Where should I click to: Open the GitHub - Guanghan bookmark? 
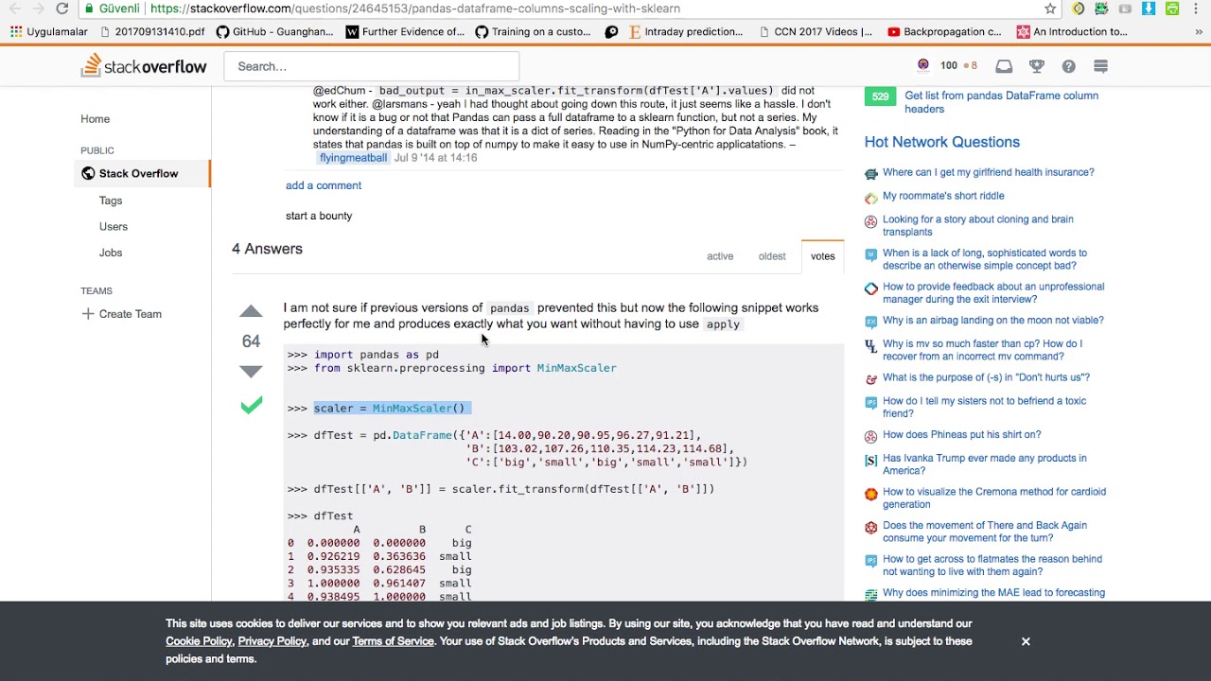click(x=274, y=31)
